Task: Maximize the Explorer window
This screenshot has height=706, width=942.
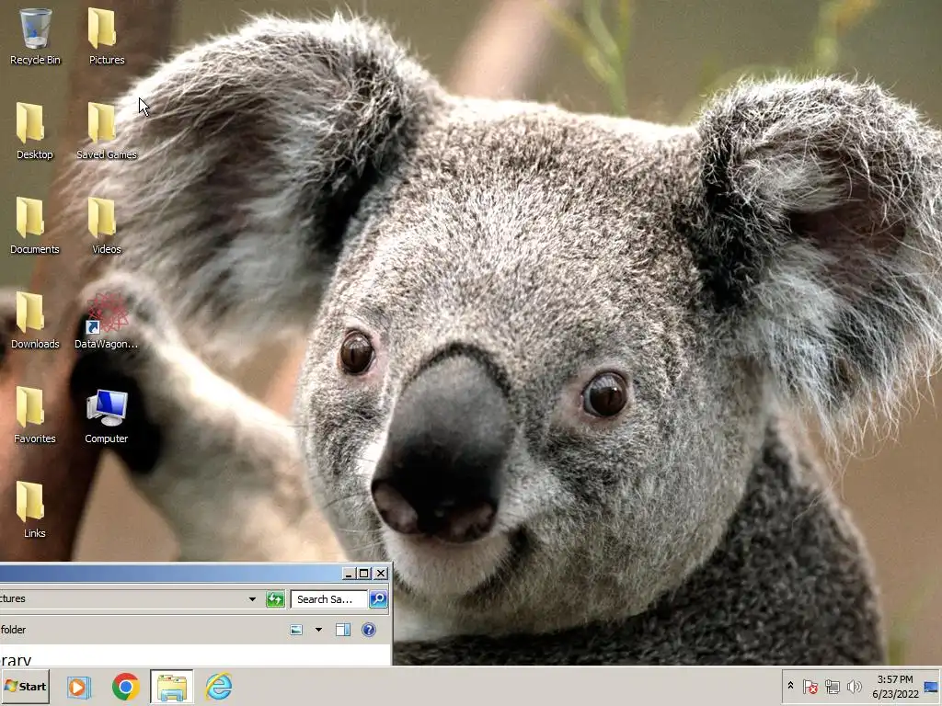Action: click(364, 574)
